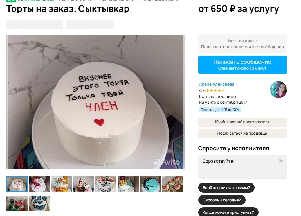Select the last-row thumbnail of the cupcake box

(17, 203)
